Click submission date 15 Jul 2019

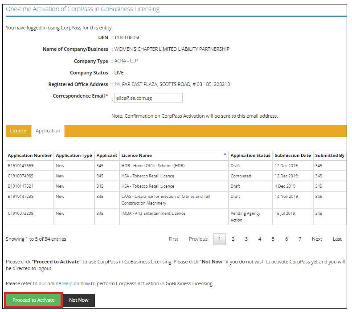click(x=285, y=213)
